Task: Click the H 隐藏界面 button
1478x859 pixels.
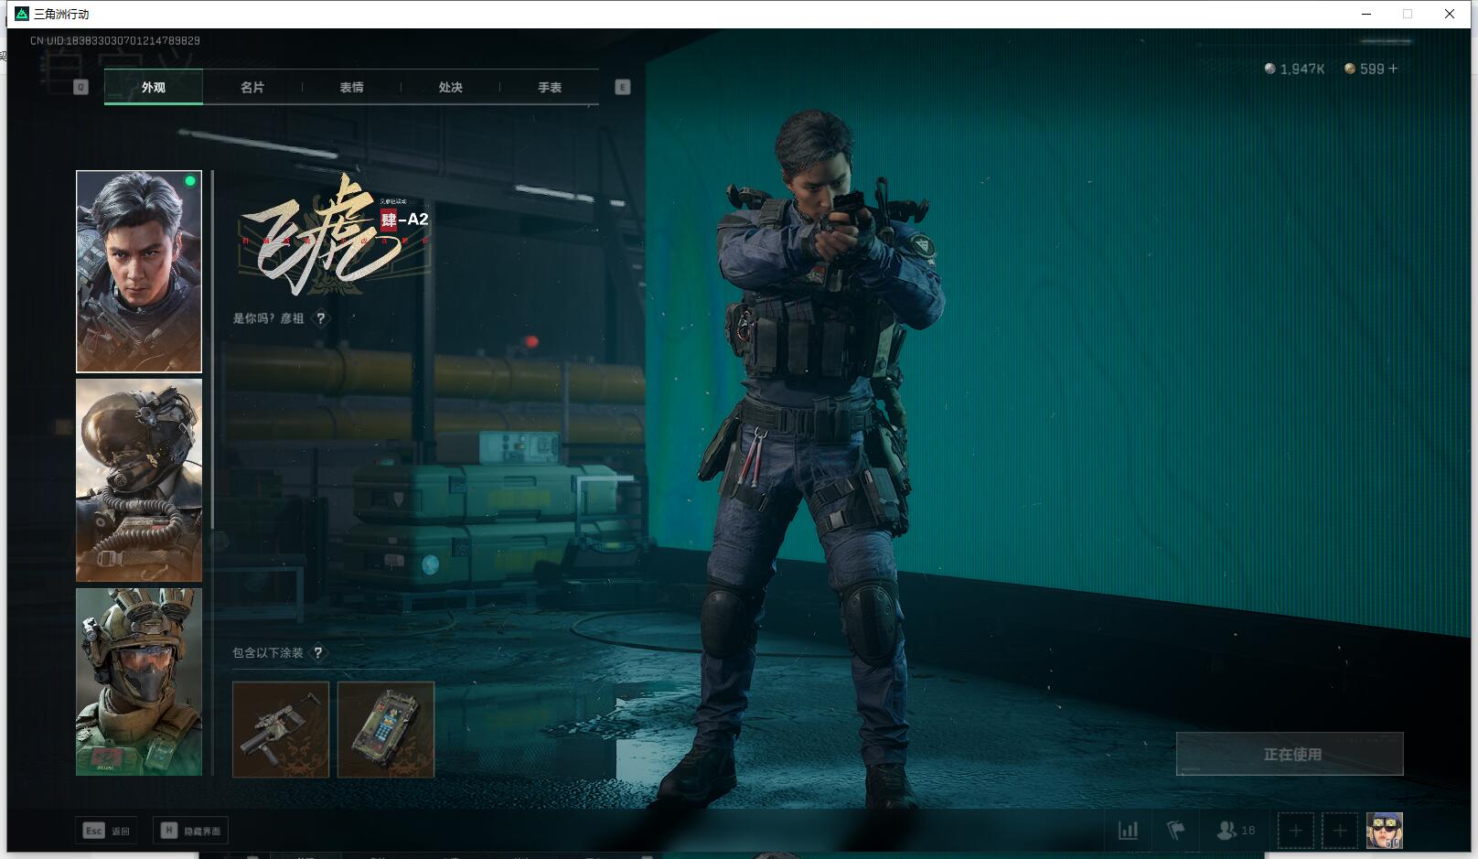Action: coord(190,831)
